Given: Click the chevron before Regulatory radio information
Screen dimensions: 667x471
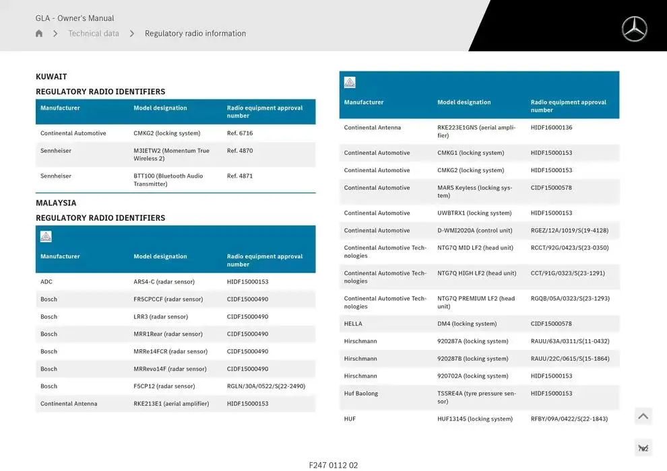Looking at the screenshot, I should click(132, 34).
